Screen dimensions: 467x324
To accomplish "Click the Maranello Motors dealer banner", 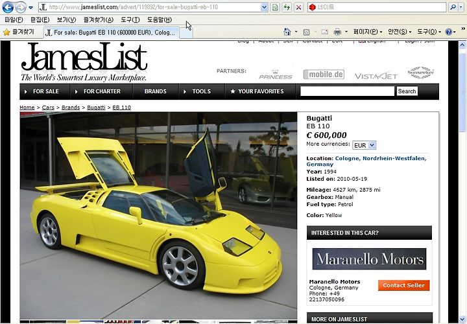I will (x=369, y=259).
